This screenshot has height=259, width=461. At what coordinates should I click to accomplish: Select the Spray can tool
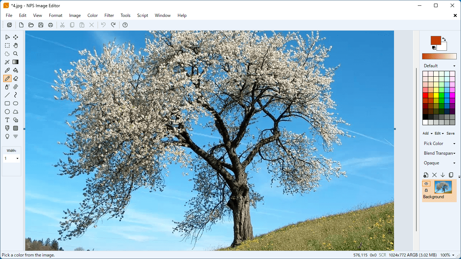tap(7, 87)
